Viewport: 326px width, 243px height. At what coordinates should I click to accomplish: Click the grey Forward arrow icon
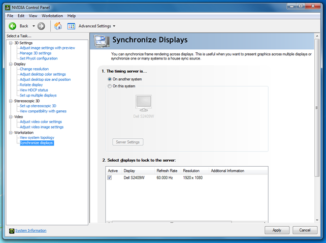[41, 26]
